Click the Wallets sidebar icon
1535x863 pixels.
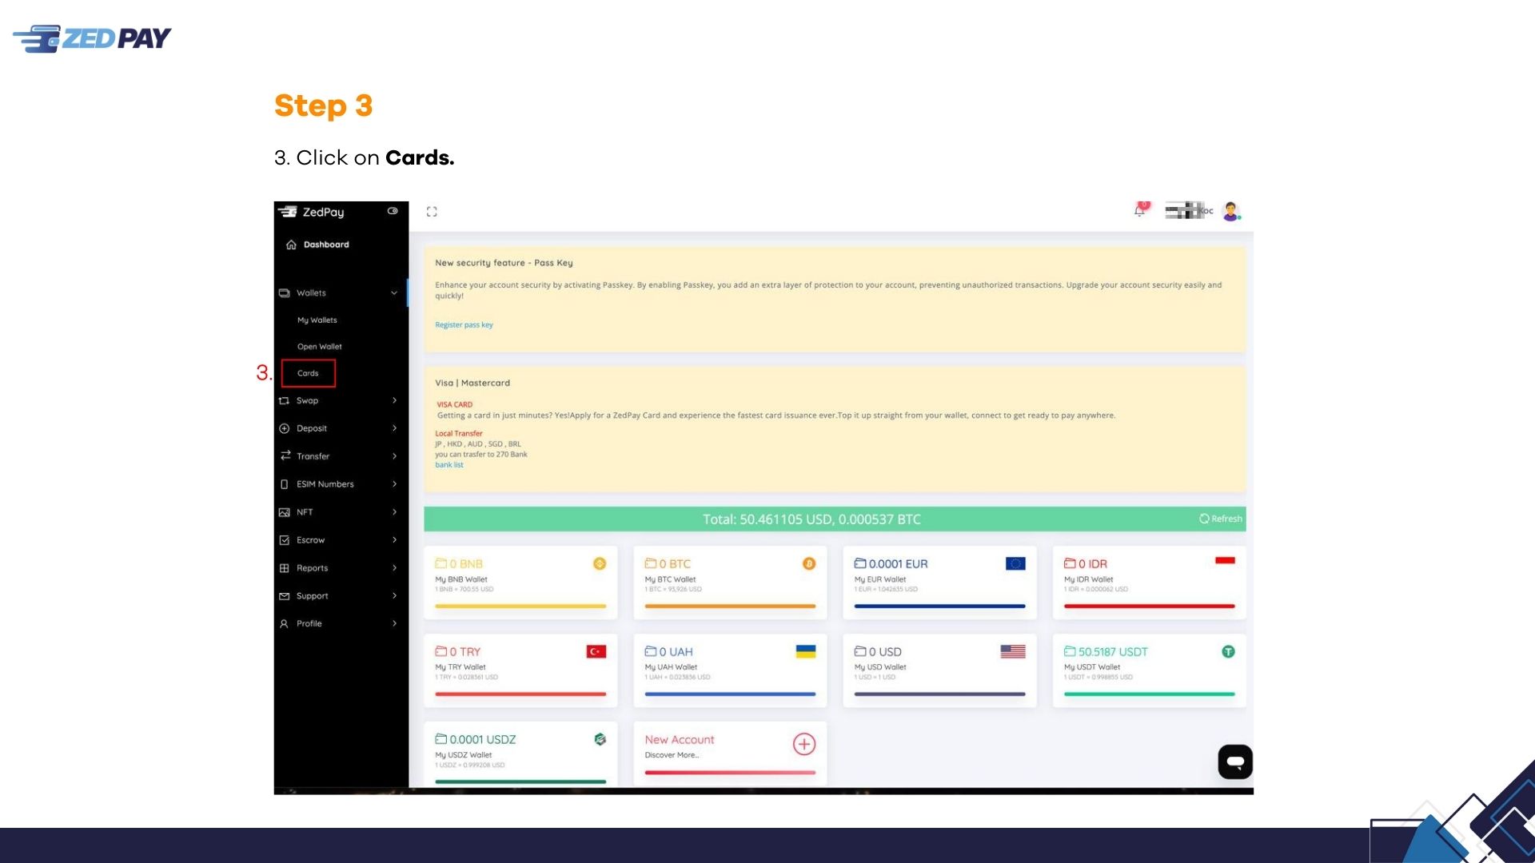point(284,293)
